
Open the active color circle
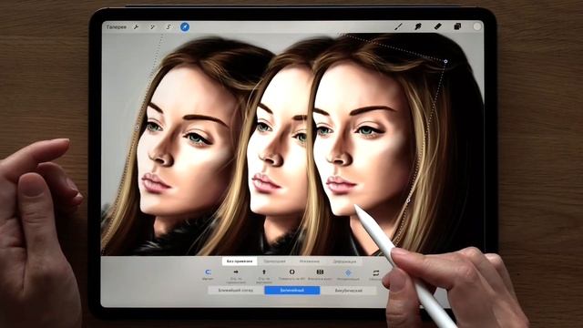[x=477, y=26]
